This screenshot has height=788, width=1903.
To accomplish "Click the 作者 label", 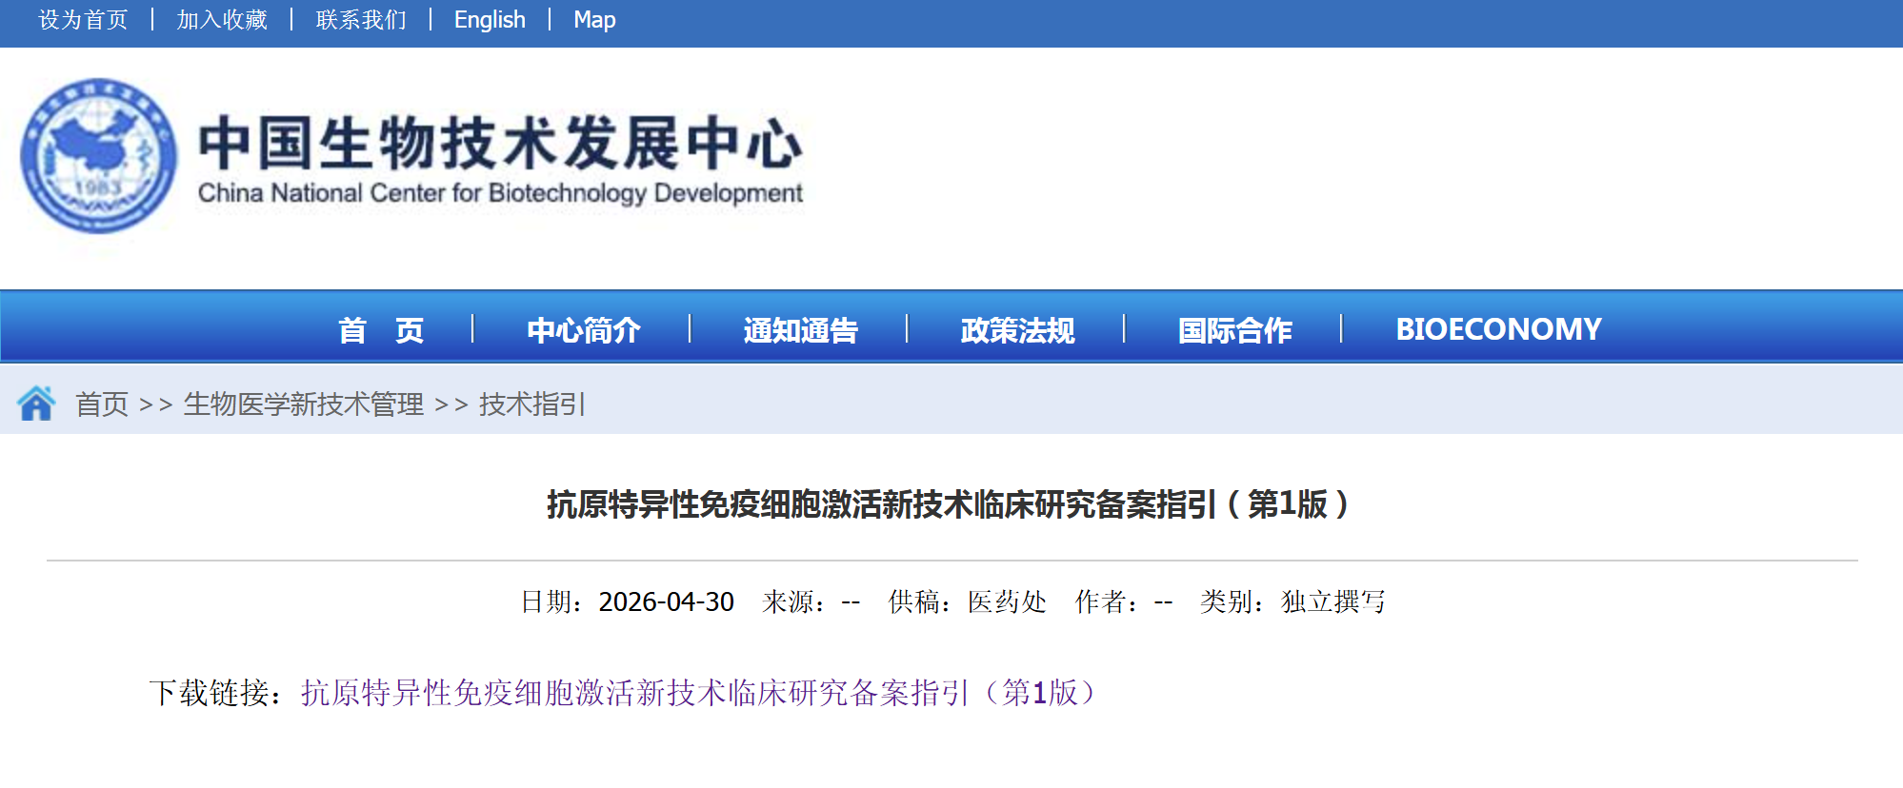I will point(1107,602).
